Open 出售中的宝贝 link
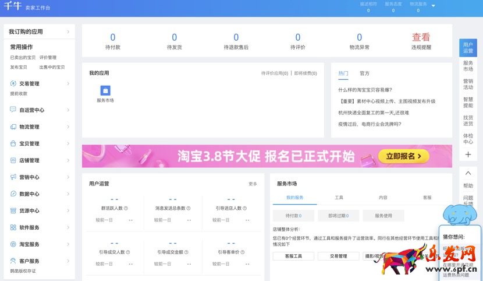This screenshot has height=281, width=483. (52, 67)
